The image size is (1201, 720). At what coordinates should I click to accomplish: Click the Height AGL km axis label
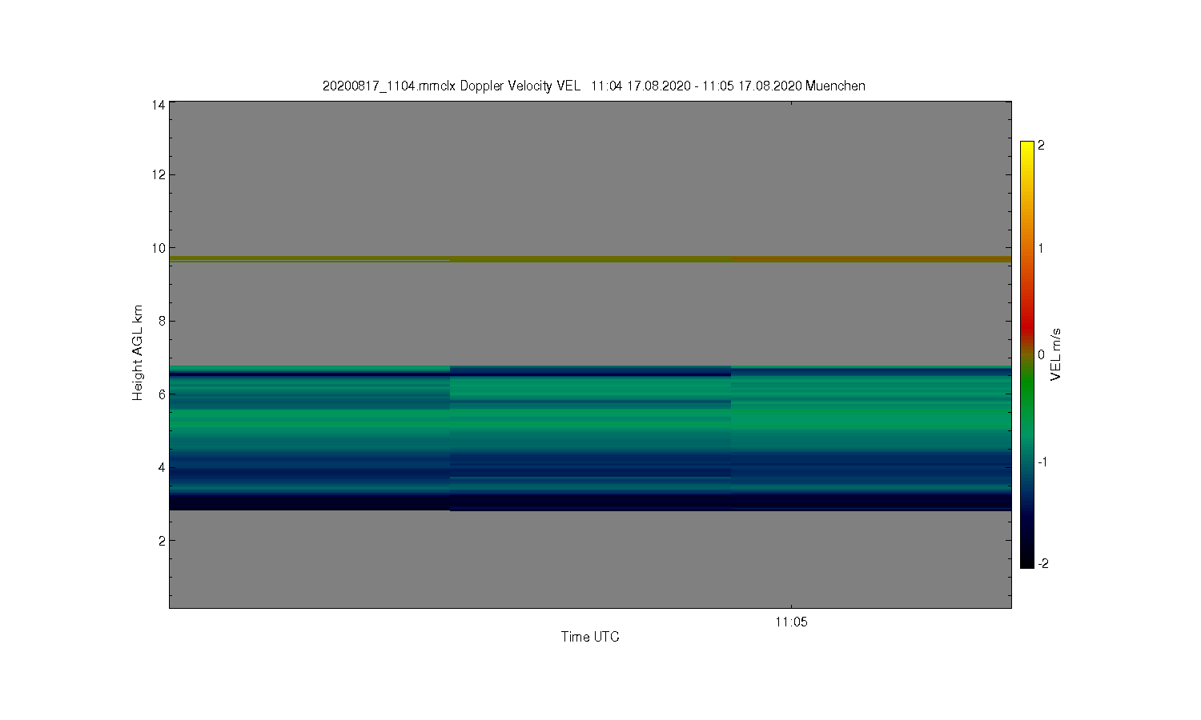click(138, 353)
